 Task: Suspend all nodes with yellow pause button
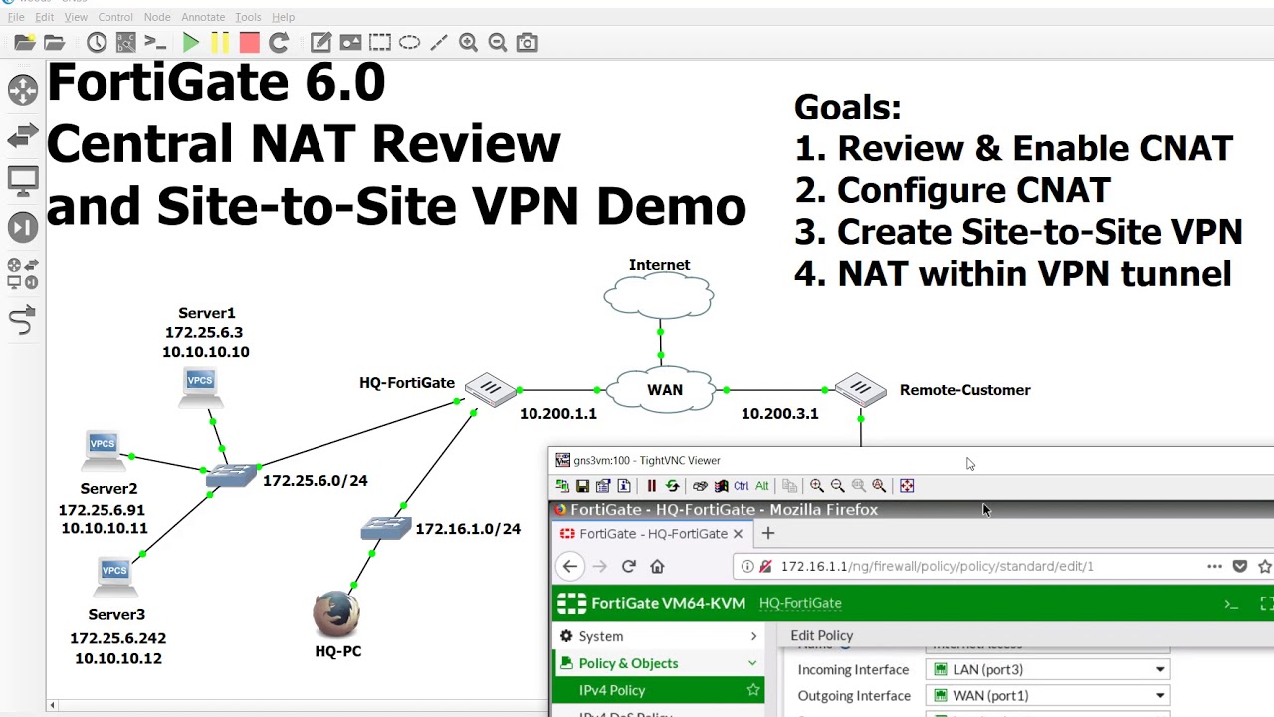[x=220, y=42]
